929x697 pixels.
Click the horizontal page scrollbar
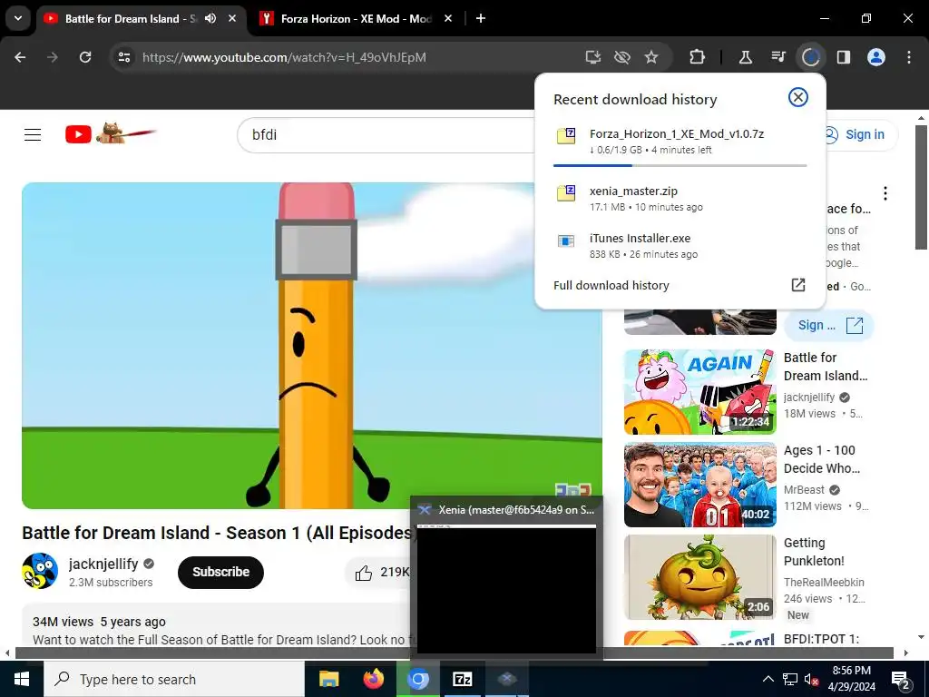click(455, 653)
